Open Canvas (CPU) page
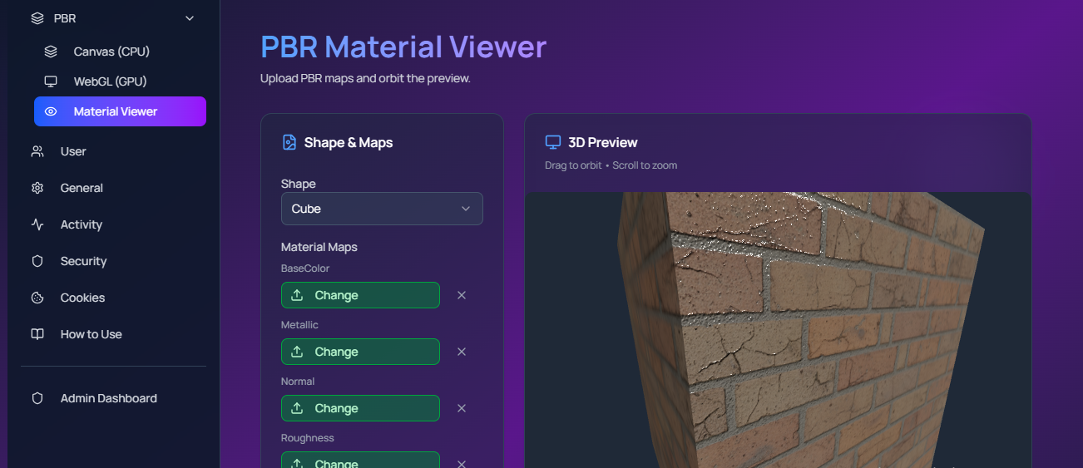 click(x=111, y=52)
